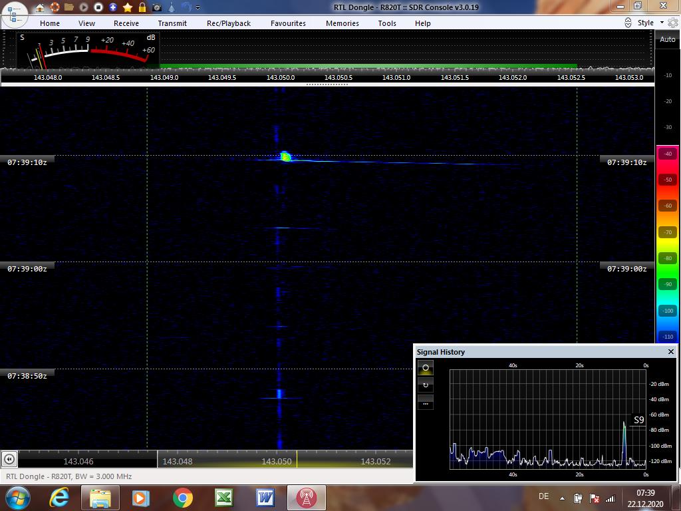
Task: Click the DE language indicator
Action: point(543,496)
